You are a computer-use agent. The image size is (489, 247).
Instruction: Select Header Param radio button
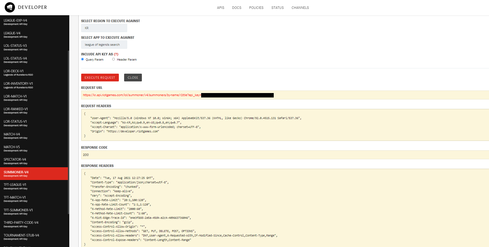[113, 59]
